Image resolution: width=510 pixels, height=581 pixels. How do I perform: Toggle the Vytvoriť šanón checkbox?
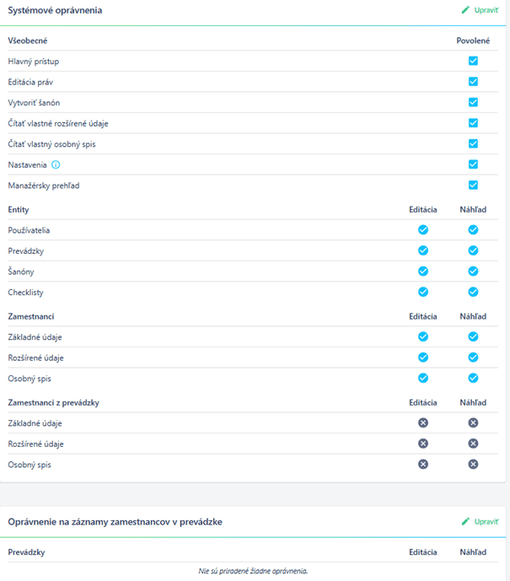point(473,102)
